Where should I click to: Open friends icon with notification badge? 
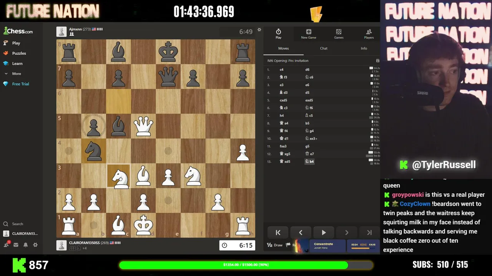click(7, 245)
